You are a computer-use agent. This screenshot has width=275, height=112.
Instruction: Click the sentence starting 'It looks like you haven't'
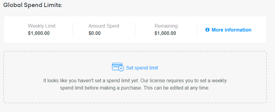click(91, 81)
